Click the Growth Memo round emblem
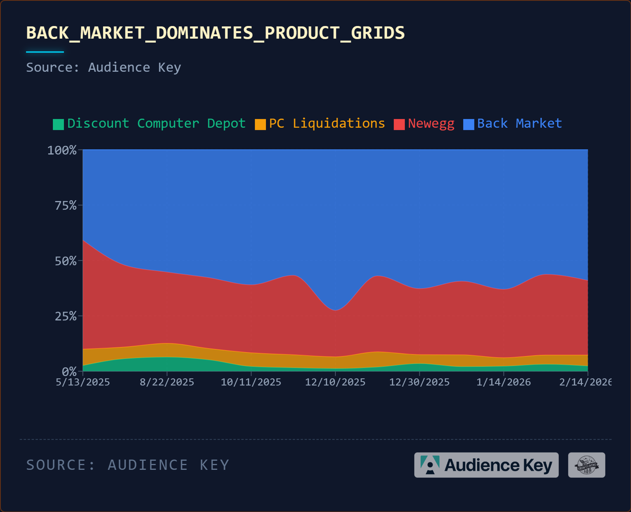The image size is (631, 512). 586,465
